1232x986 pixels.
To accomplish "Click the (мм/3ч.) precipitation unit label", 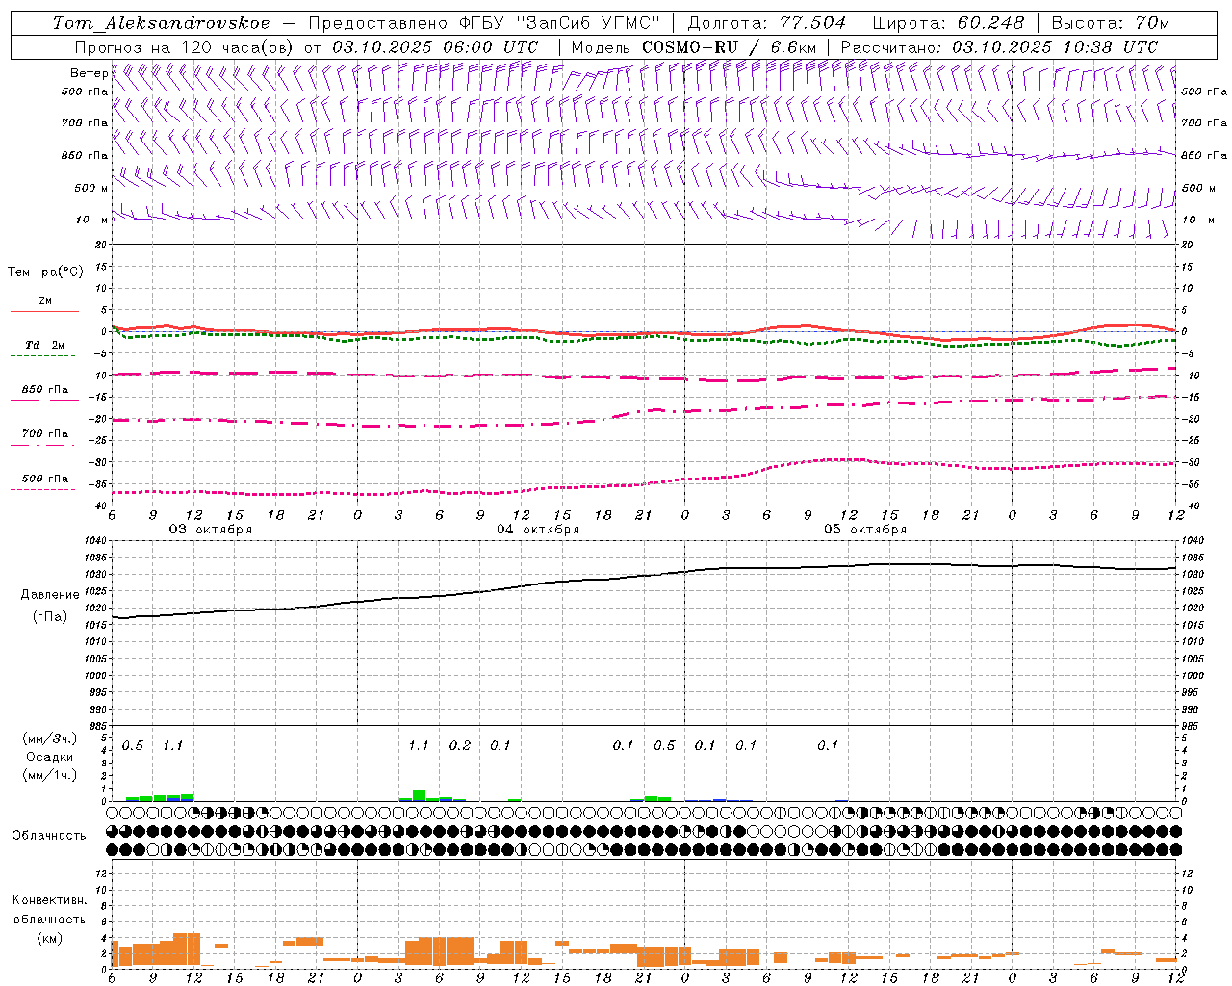I will [x=49, y=739].
